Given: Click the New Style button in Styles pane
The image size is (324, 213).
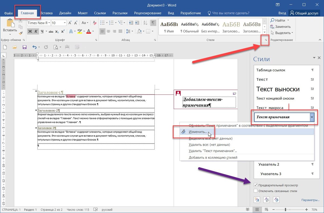Looking at the screenshot, I should pyautogui.click(x=257, y=200).
